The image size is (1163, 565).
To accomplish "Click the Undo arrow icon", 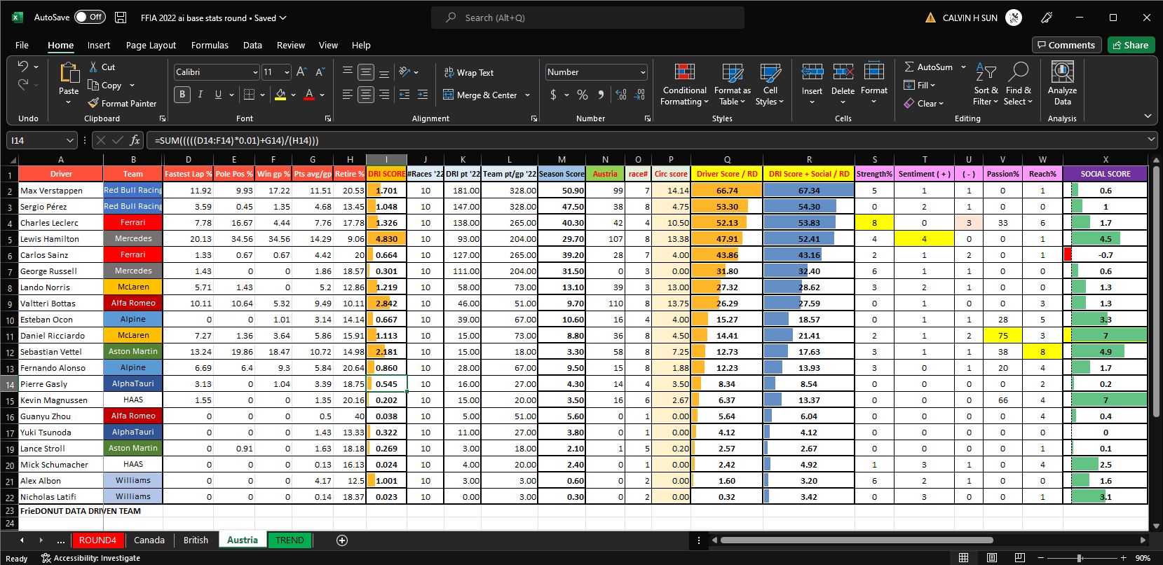I will (23, 66).
